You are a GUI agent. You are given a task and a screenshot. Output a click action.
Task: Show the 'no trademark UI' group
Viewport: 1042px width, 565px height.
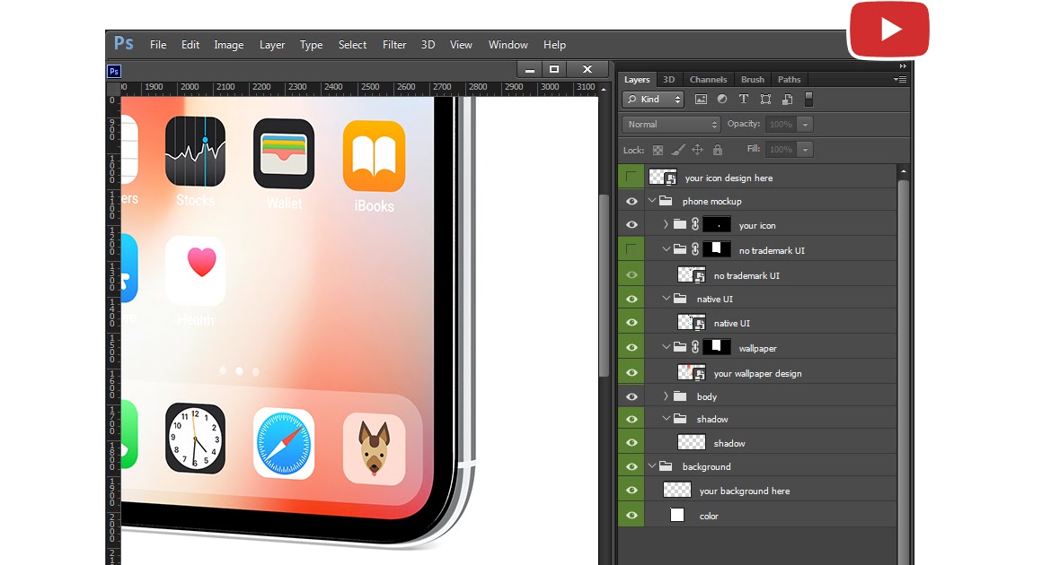(631, 250)
